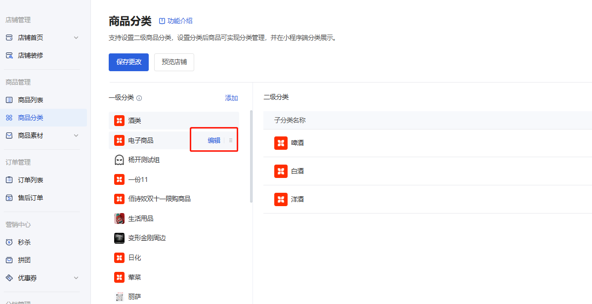Click 编辑 on the 电子商品 row

[214, 140]
